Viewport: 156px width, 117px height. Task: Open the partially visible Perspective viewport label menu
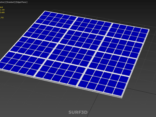tap(3, 2)
